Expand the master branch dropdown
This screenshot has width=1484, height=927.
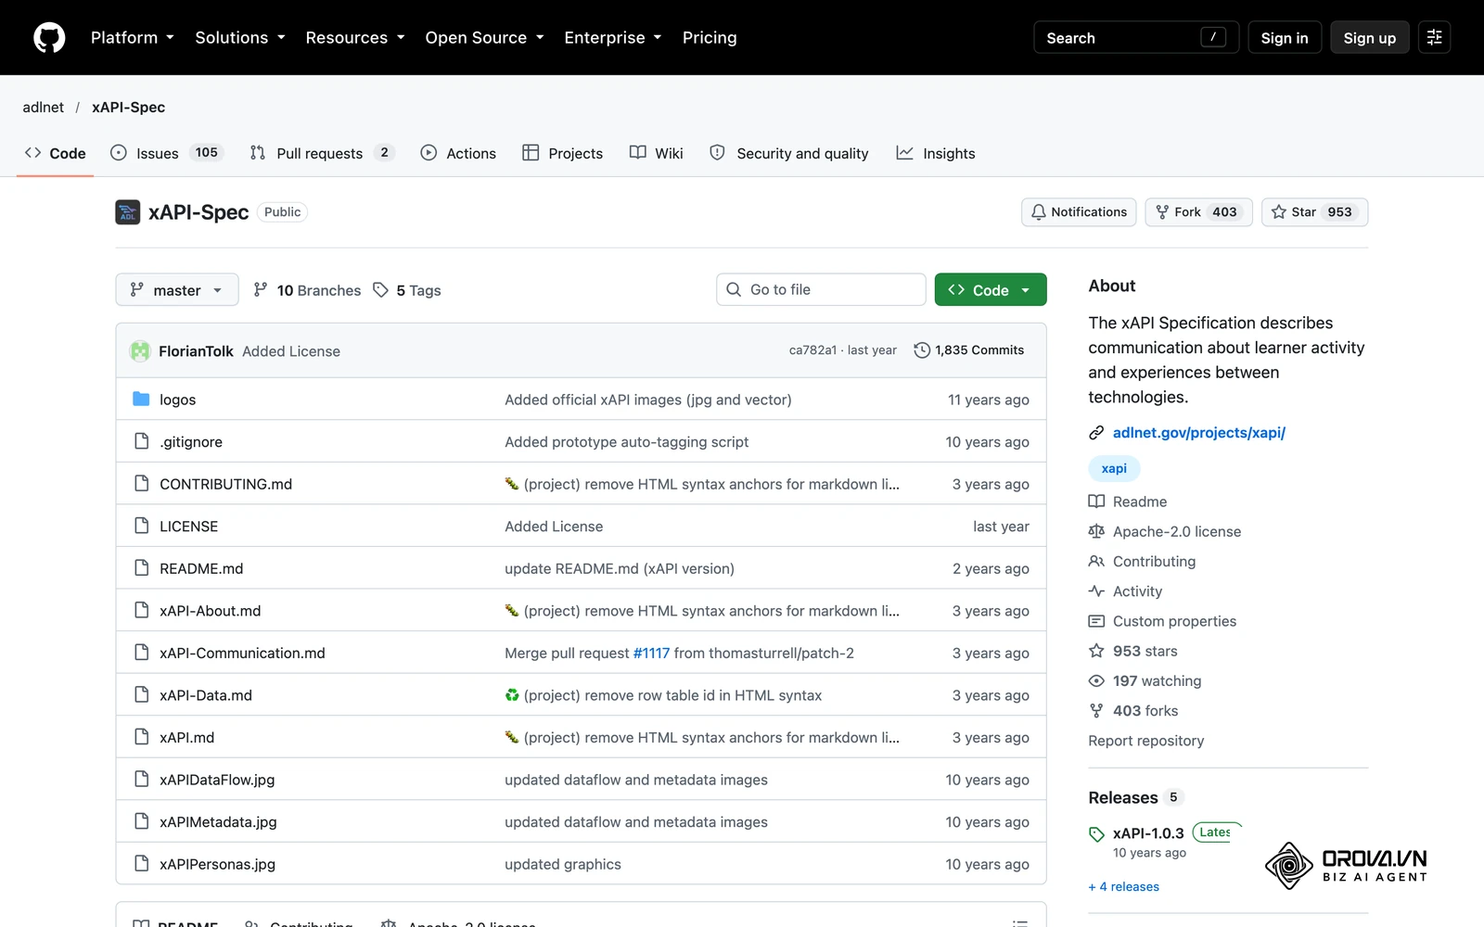177,290
